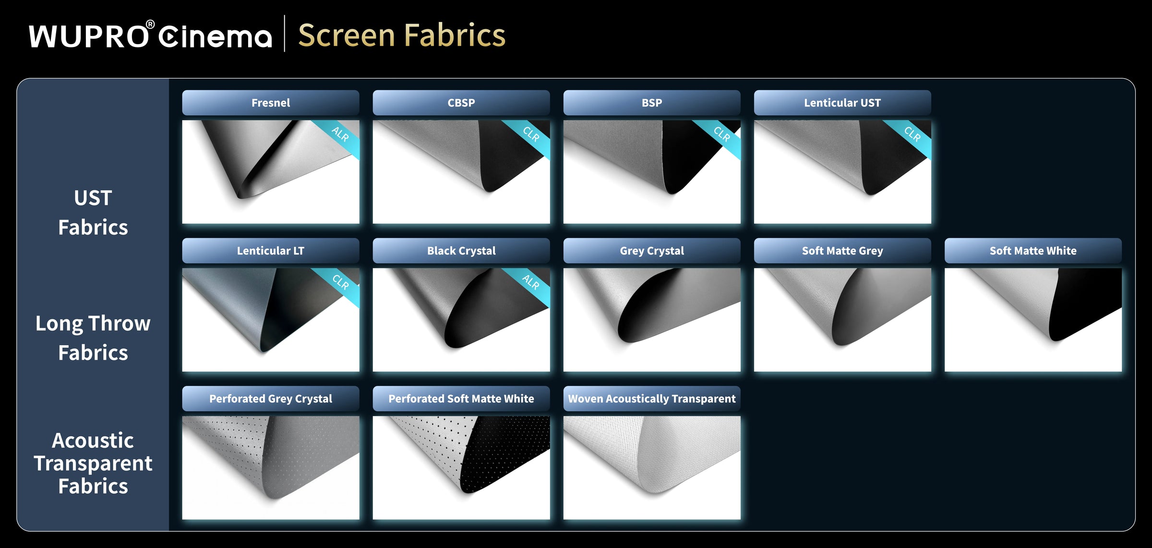View the Soft Matte Grey sample image

coord(842,320)
